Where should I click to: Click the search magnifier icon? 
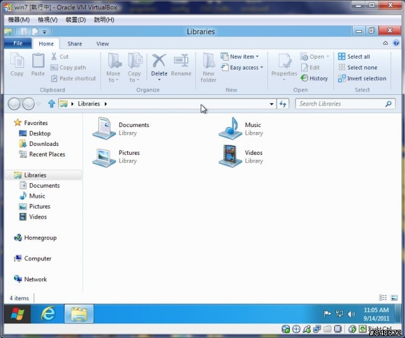point(389,104)
